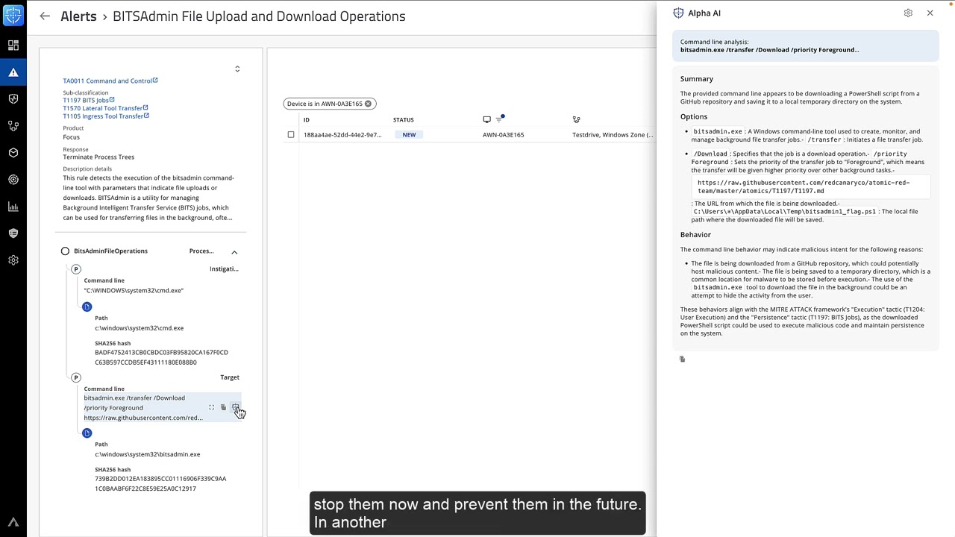Open T1197 BITS Jobs link
The height and width of the screenshot is (537, 955).
[x=88, y=100]
